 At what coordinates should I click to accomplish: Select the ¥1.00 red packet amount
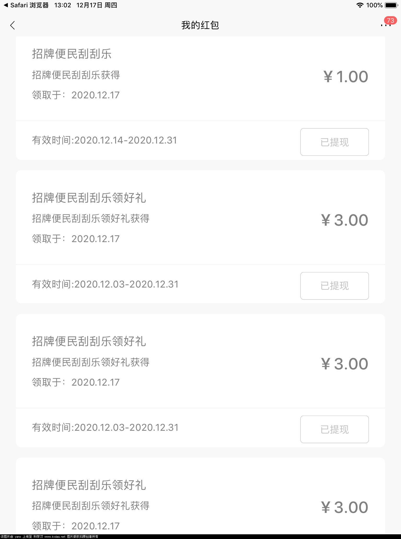click(346, 77)
